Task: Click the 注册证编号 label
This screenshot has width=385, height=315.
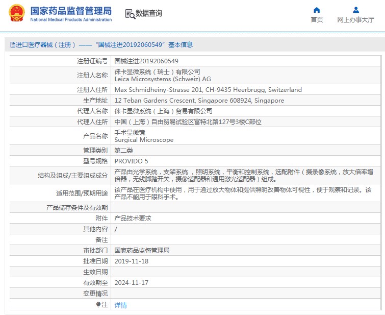Action: tap(92, 61)
